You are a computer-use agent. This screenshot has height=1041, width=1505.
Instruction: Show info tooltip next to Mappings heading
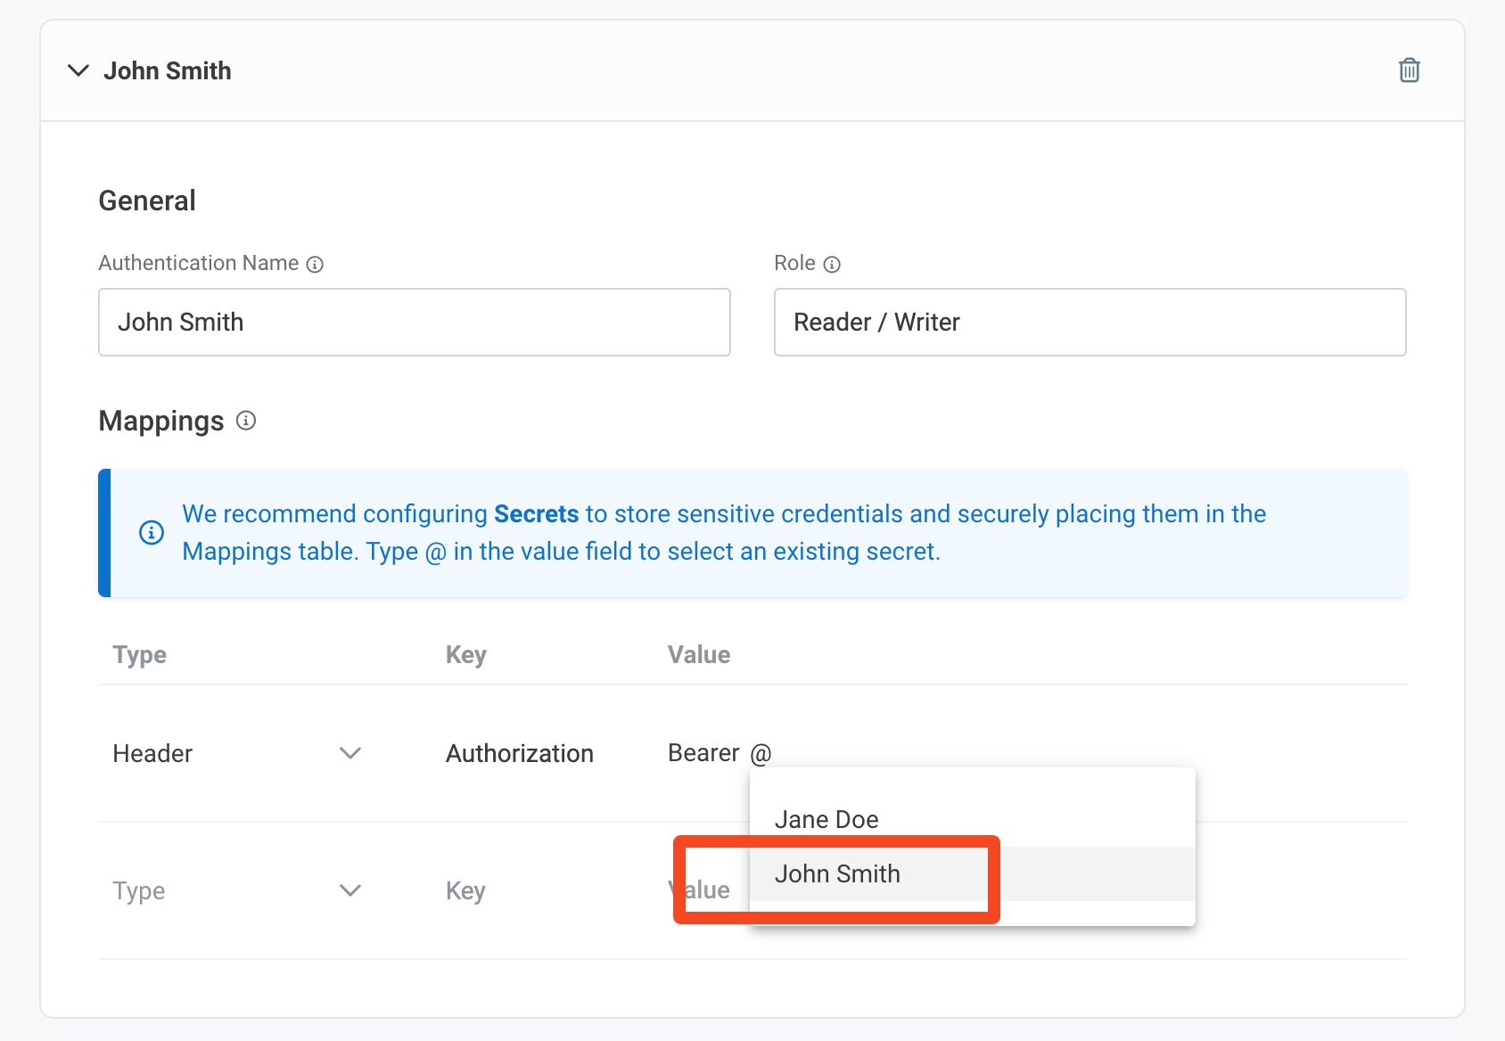[x=246, y=421]
